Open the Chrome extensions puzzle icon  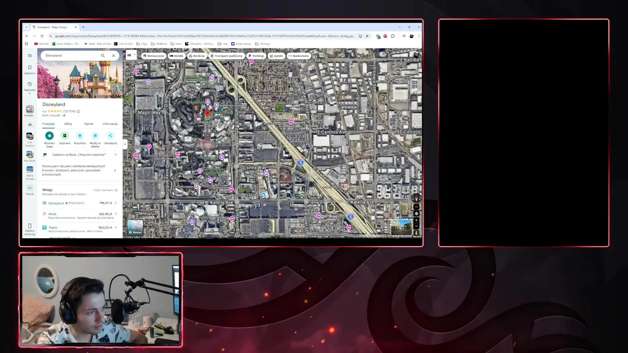click(392, 36)
